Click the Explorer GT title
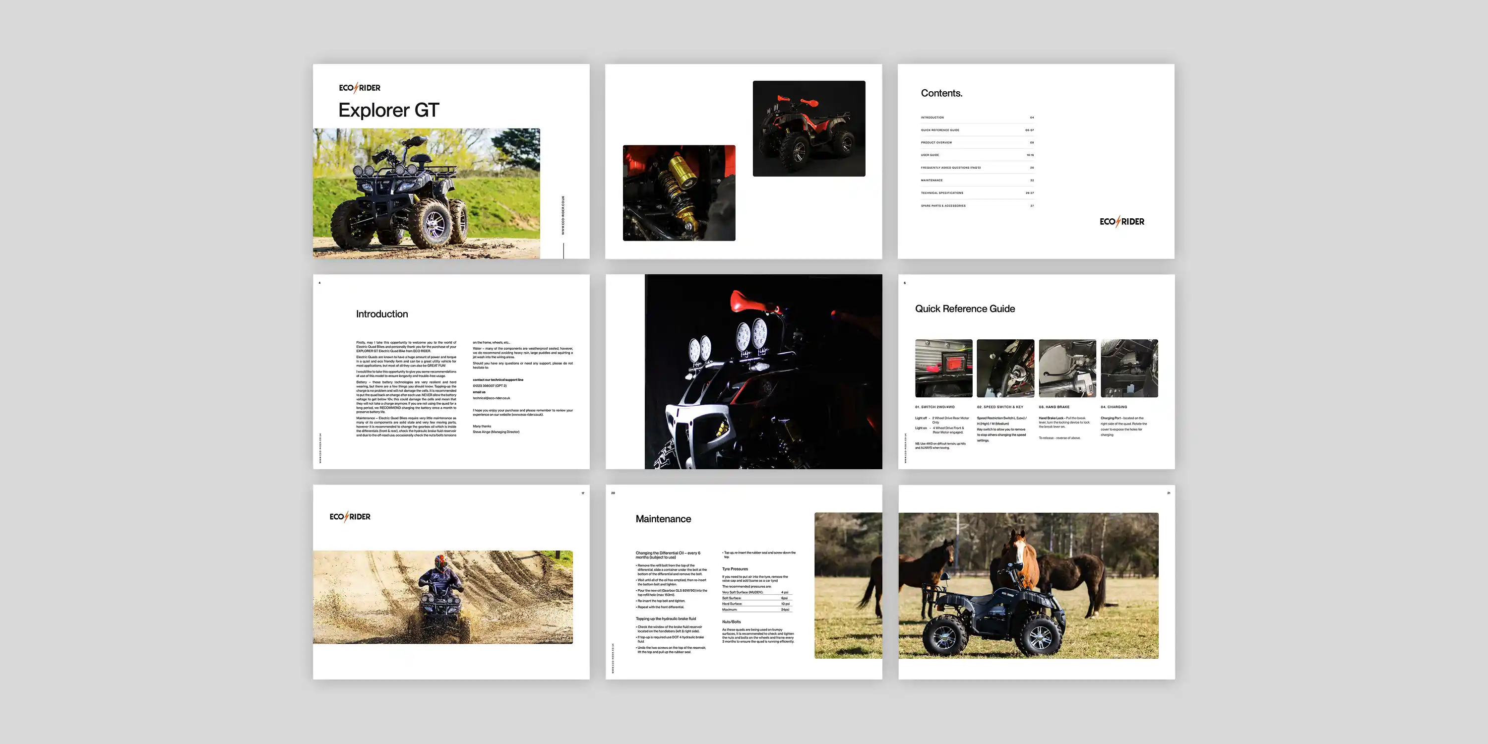 (388, 110)
